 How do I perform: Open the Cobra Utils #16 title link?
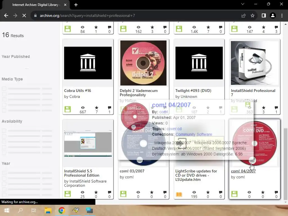tap(78, 91)
